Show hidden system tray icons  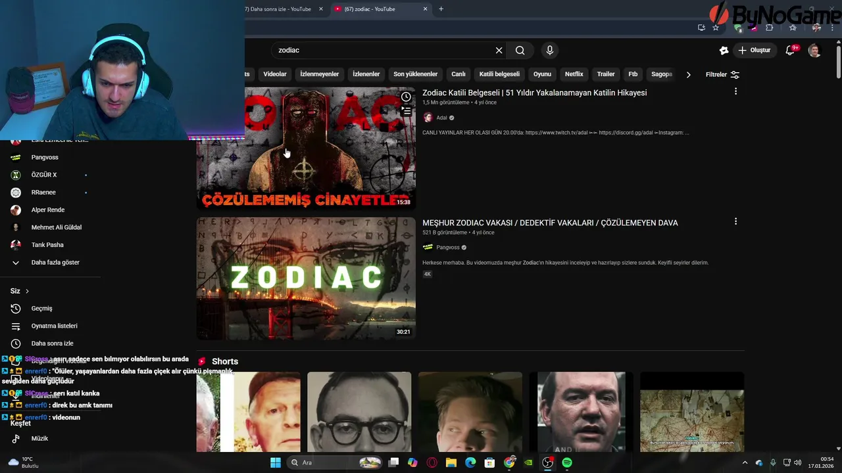[745, 462]
